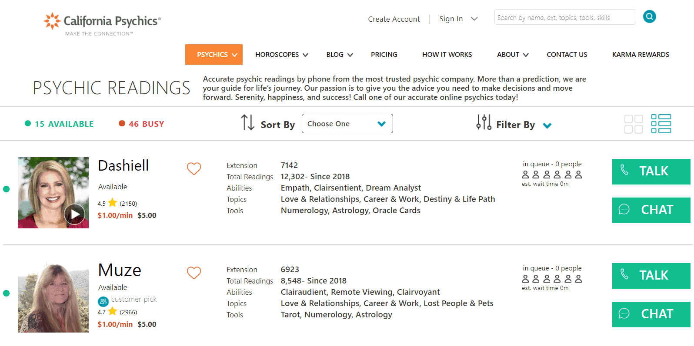Screen dimensions: 694x346
Task: Expand the HOROSCOPES menu
Action: coord(282,55)
